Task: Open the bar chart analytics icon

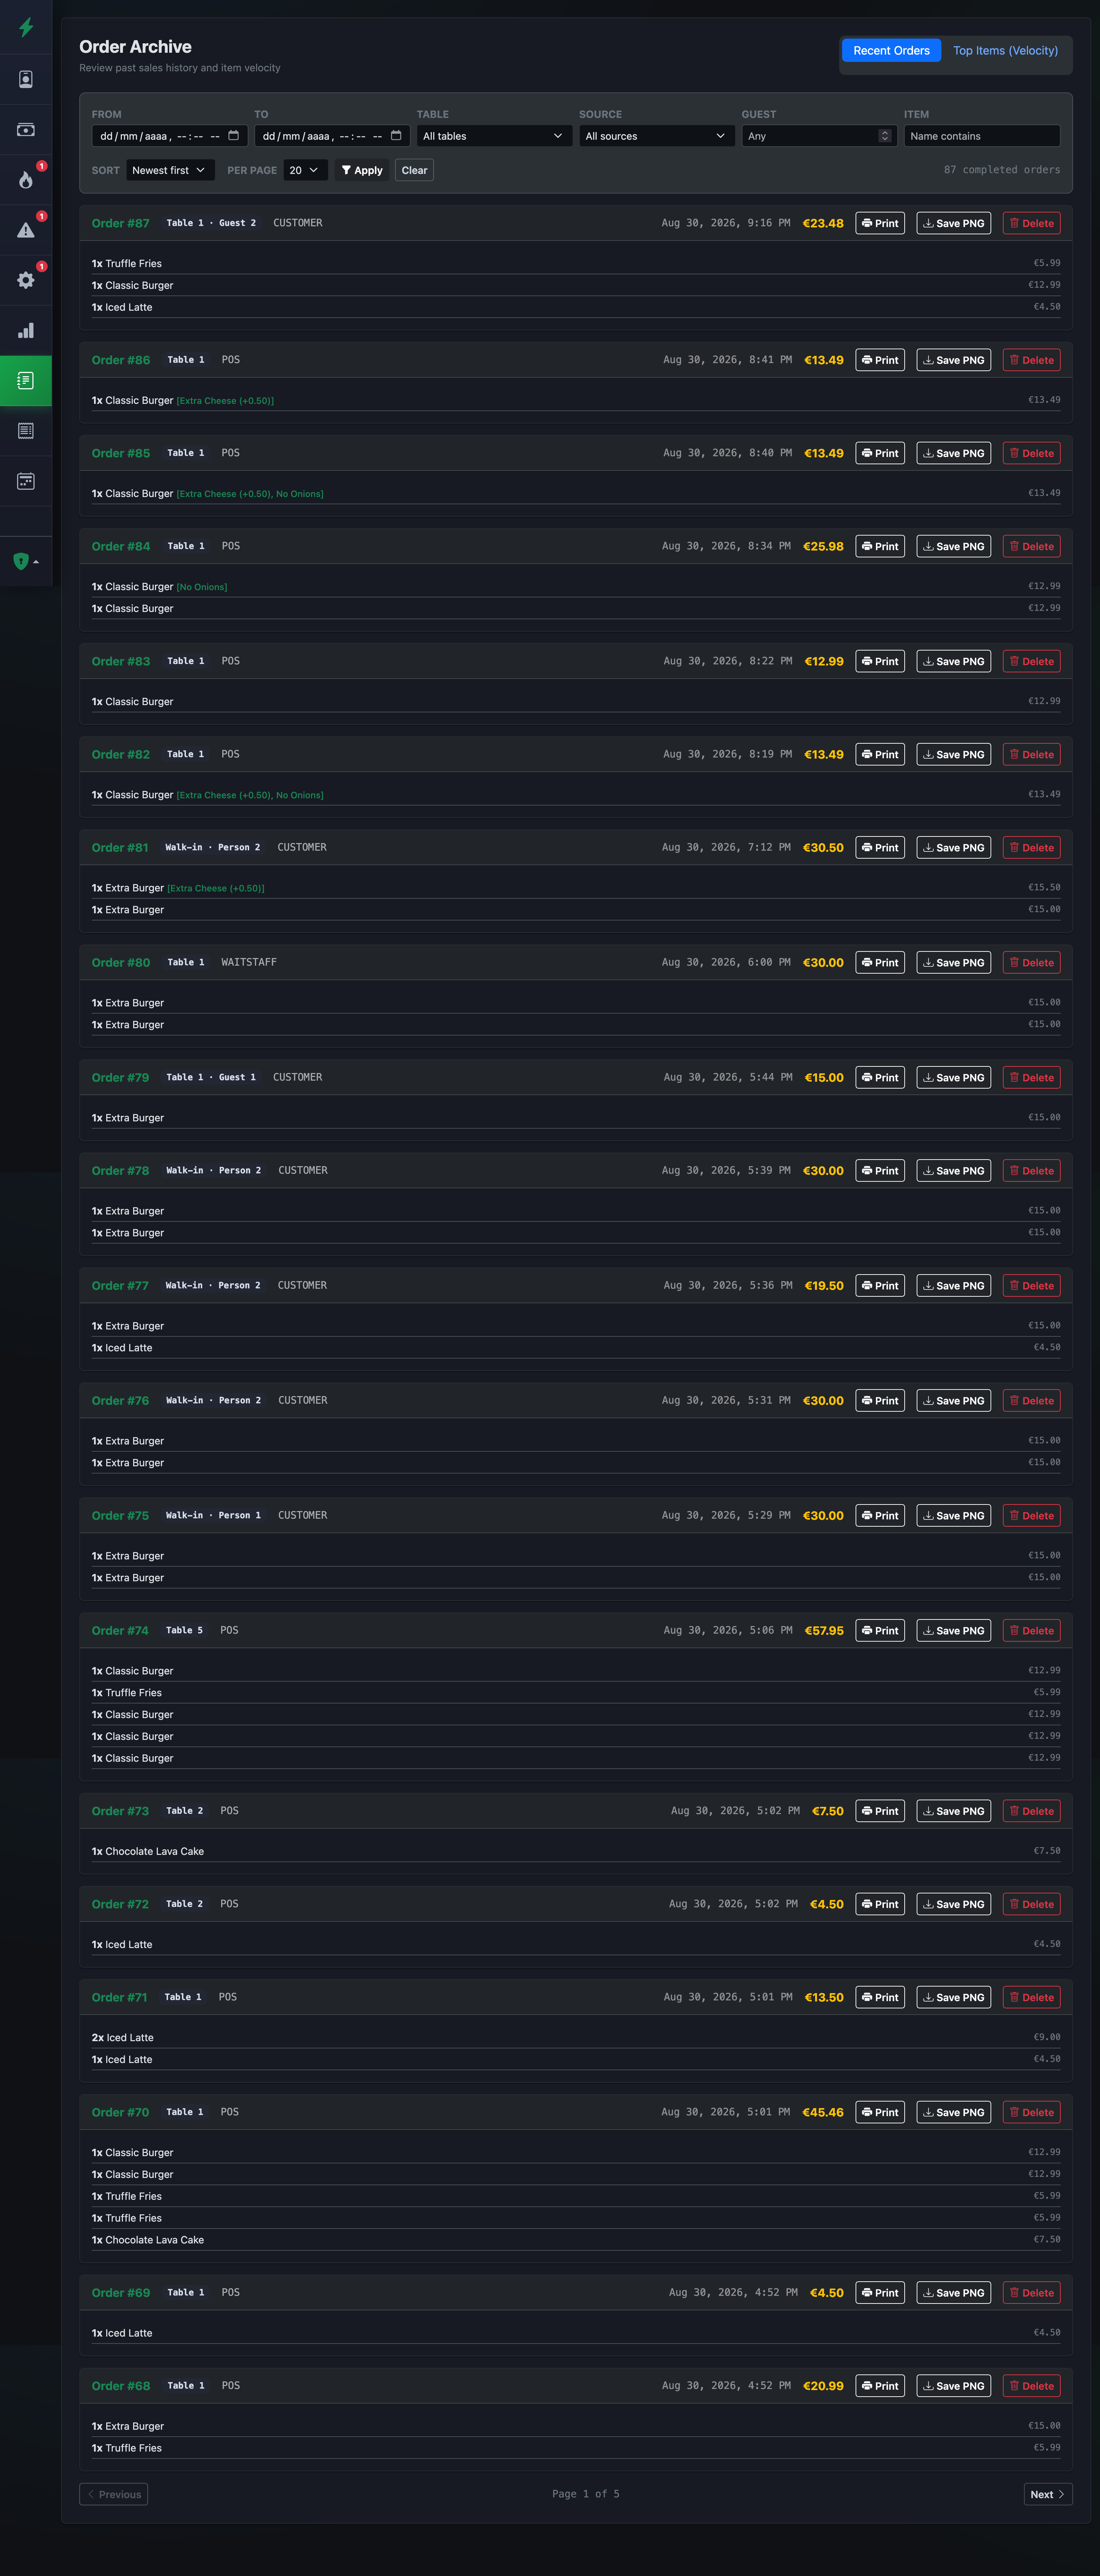Action: (26, 330)
